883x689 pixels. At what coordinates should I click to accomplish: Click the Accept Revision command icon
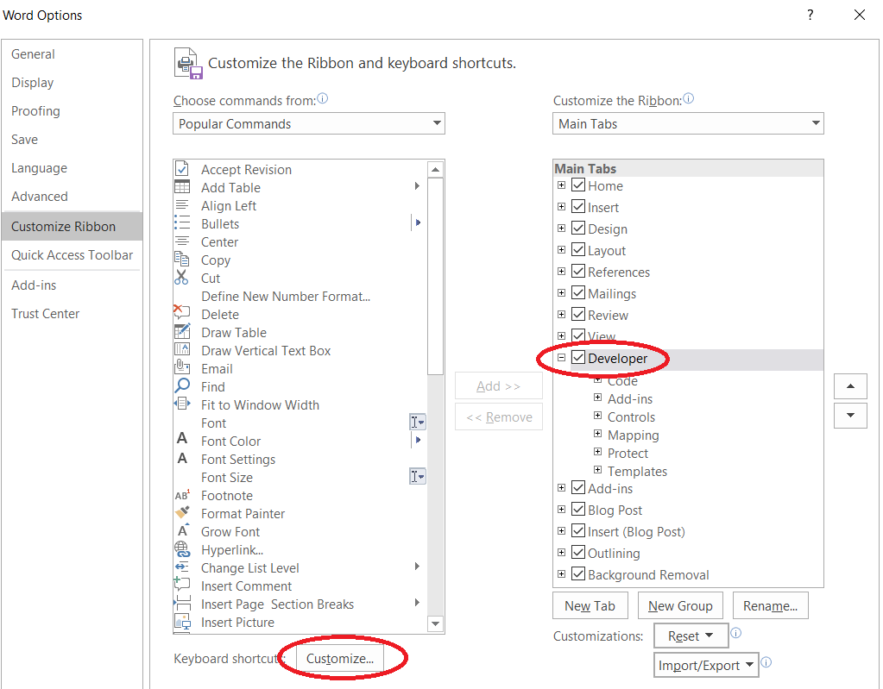182,169
